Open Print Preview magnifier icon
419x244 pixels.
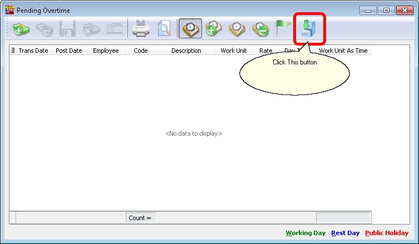(x=164, y=28)
